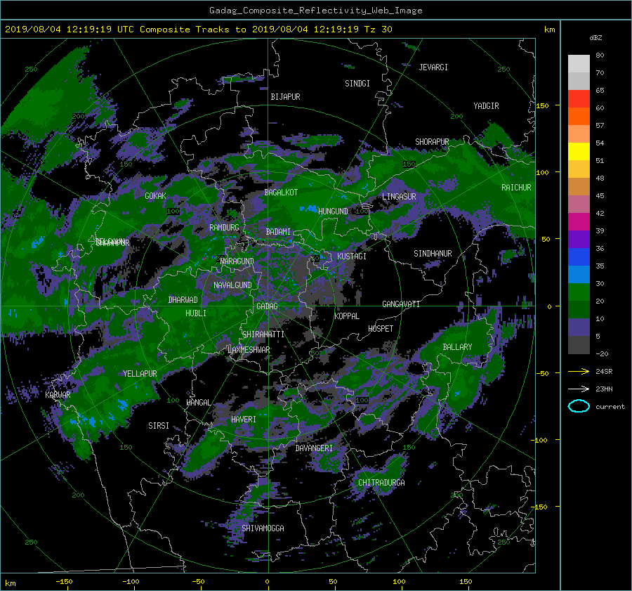Select the red swatch in dBZ legend
632x591 pixels.
579,98
